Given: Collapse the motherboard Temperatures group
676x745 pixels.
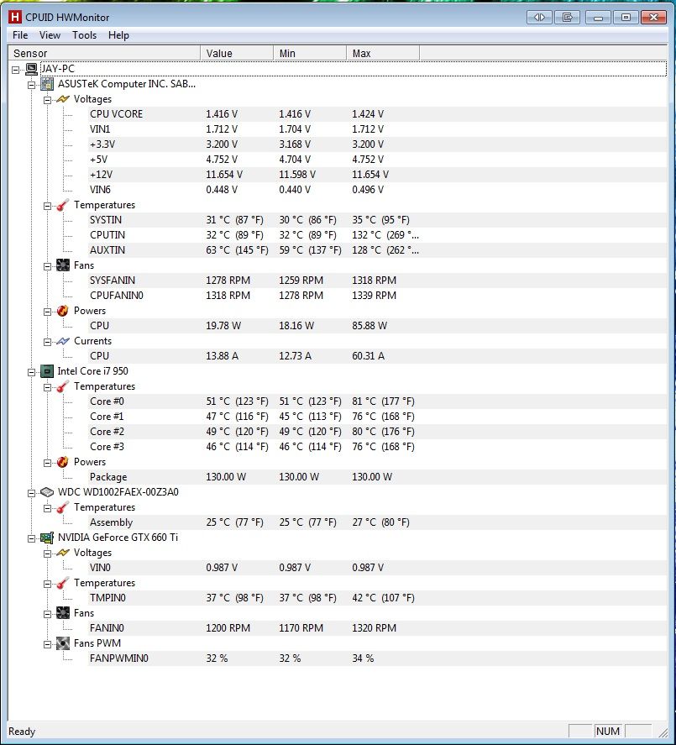Looking at the screenshot, I should pos(48,207).
